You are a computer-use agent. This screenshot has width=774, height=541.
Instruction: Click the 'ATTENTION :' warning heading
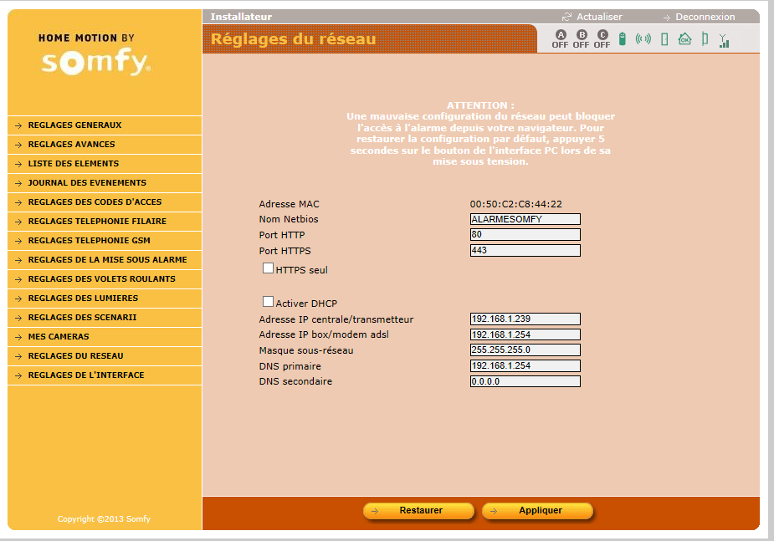point(480,105)
